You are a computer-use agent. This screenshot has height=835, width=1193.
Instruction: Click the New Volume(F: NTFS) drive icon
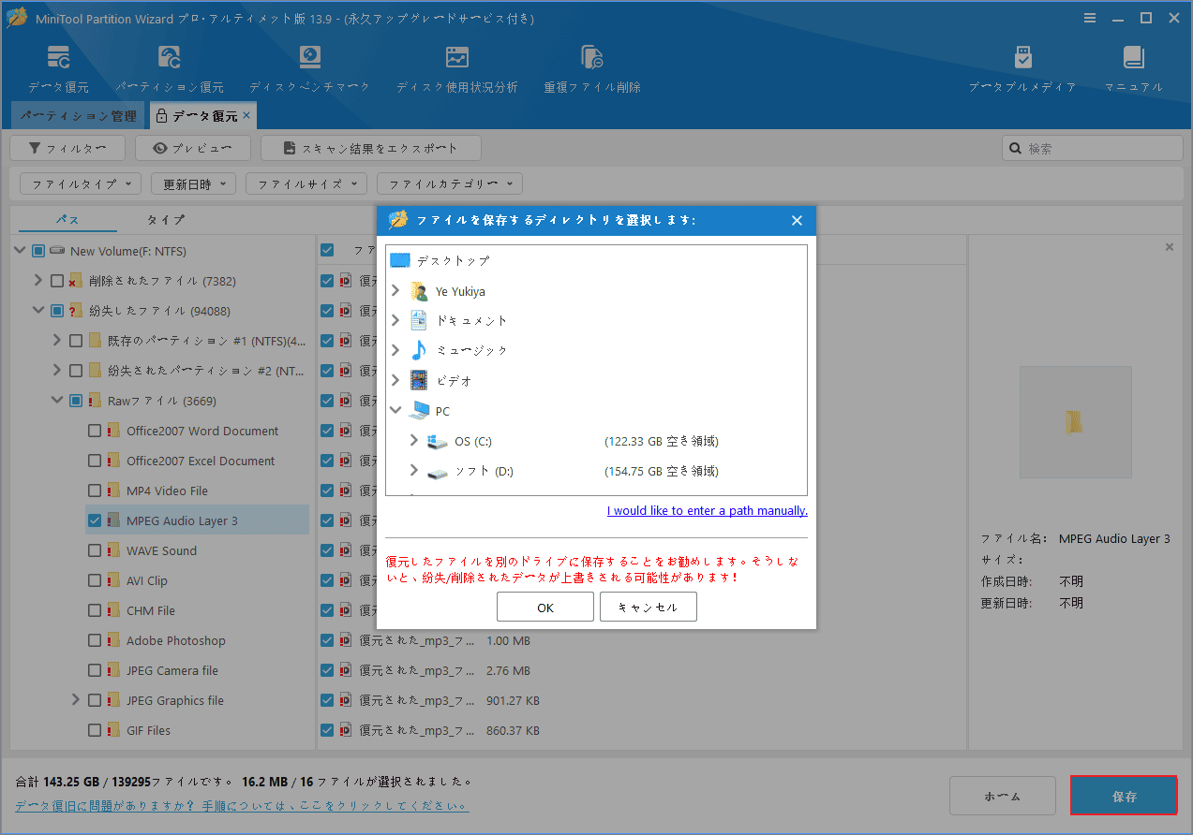click(x=57, y=251)
